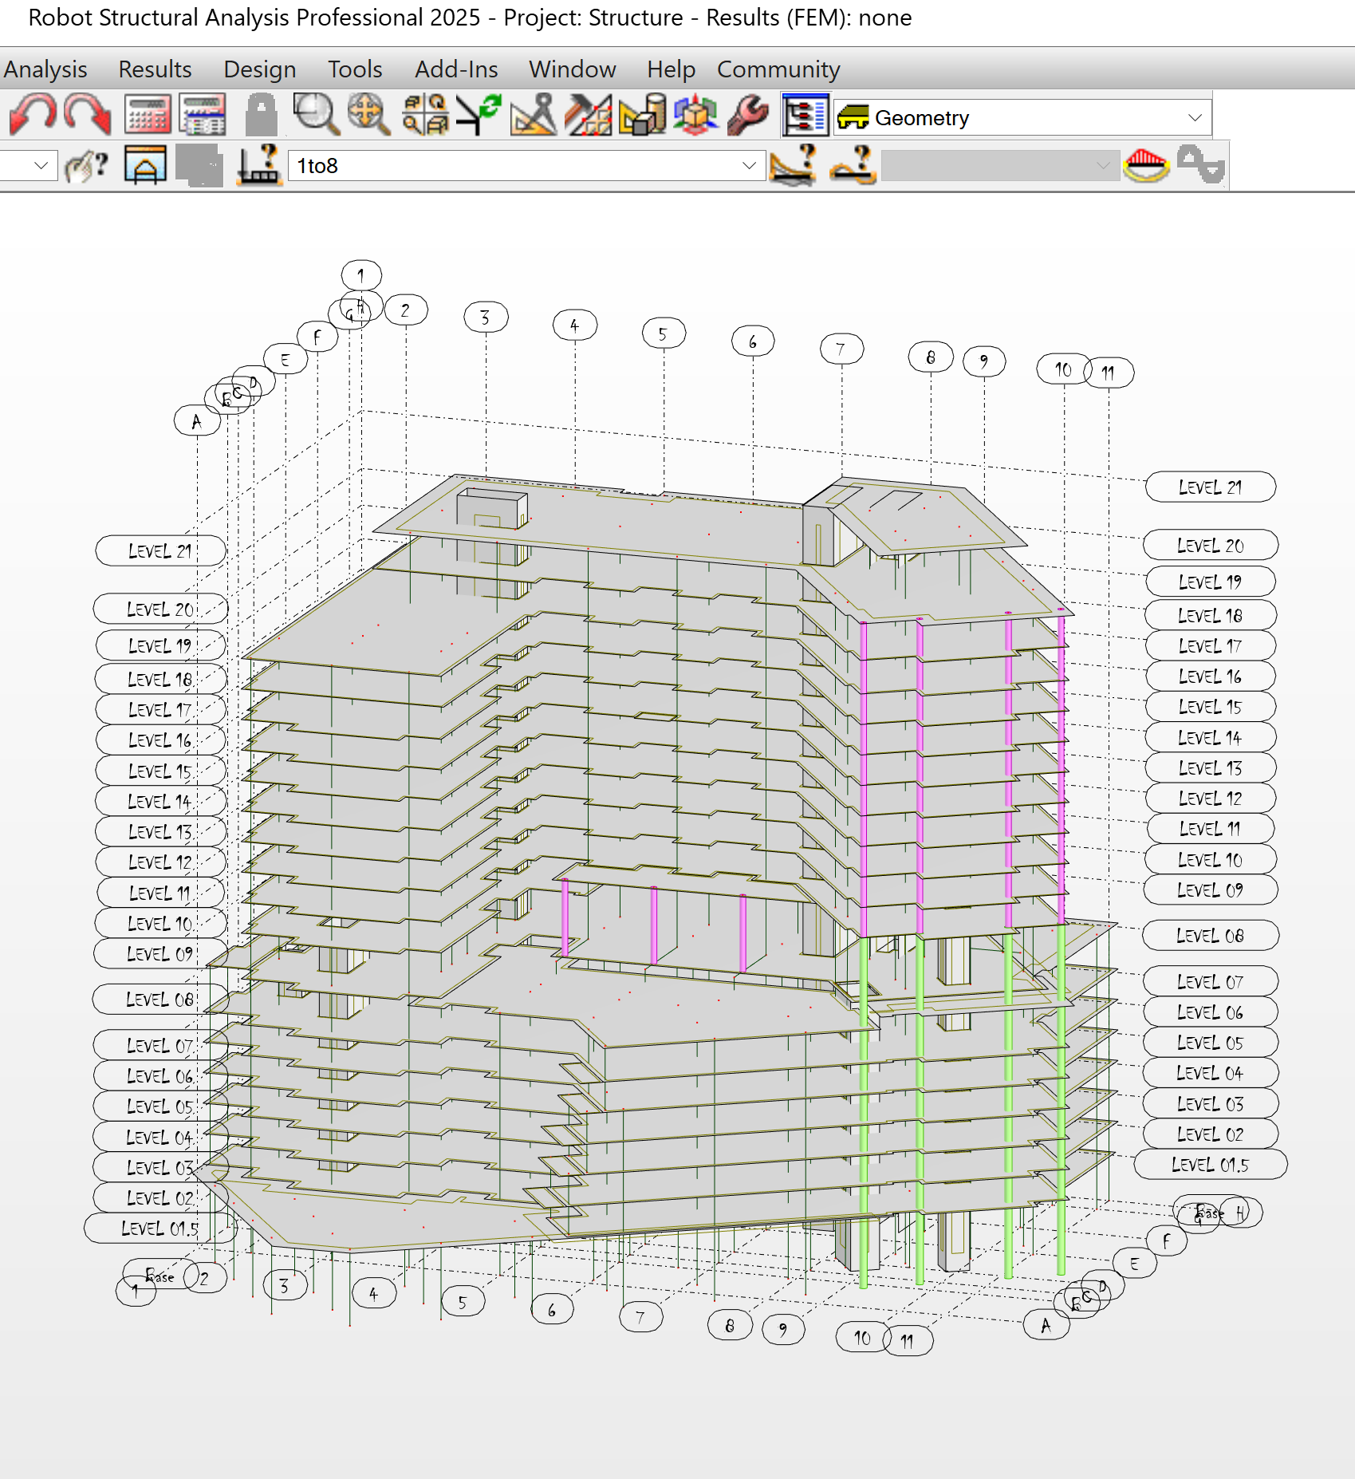This screenshot has height=1479, width=1355.
Task: Open the Results menu
Action: click(154, 69)
